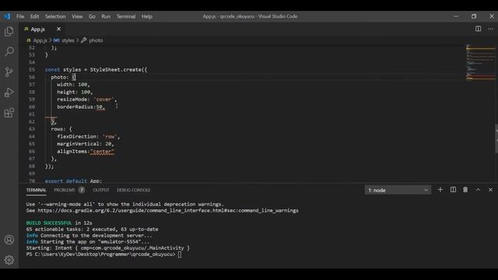
Task: Minimize the VS Code window
Action: [456, 16]
